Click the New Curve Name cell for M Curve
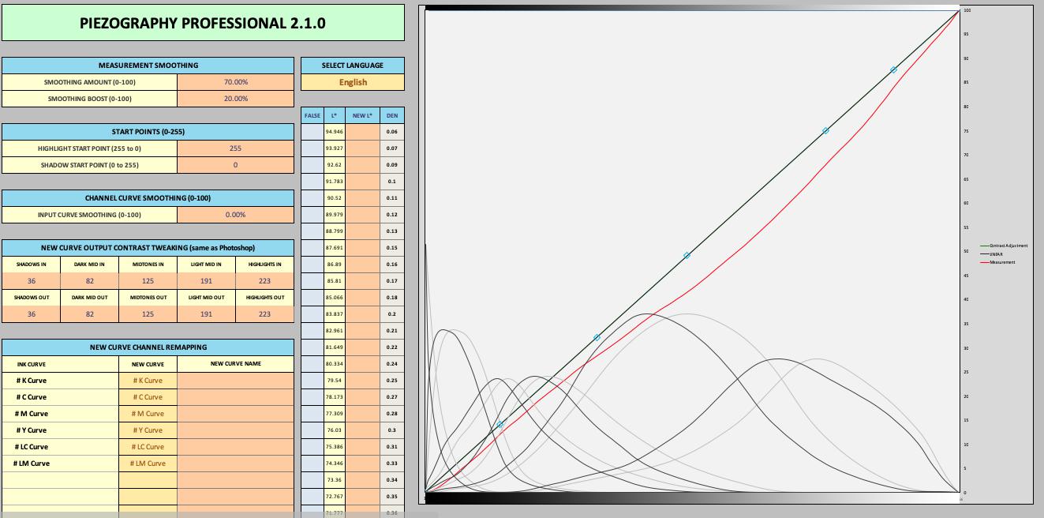Image resolution: width=1044 pixels, height=518 pixels. 235,414
